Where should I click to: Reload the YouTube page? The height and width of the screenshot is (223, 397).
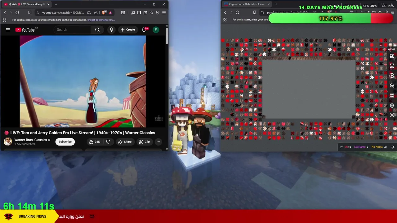pos(17,13)
